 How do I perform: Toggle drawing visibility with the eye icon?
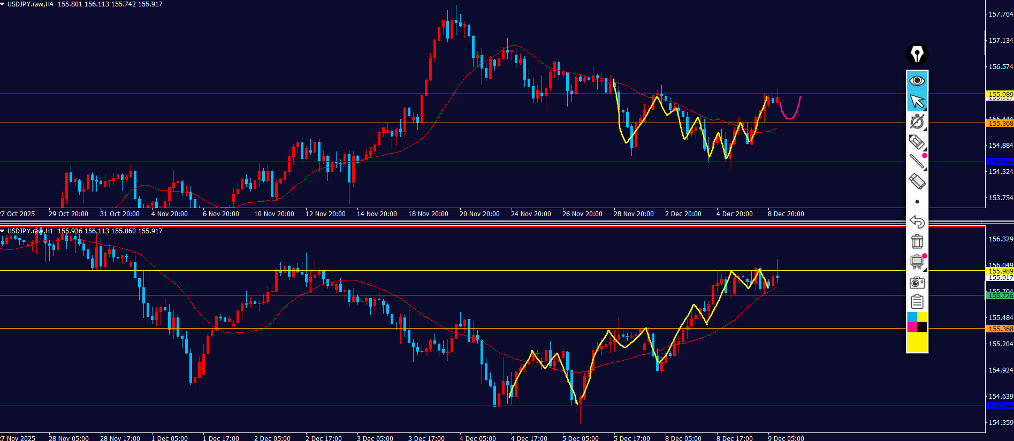click(x=917, y=81)
